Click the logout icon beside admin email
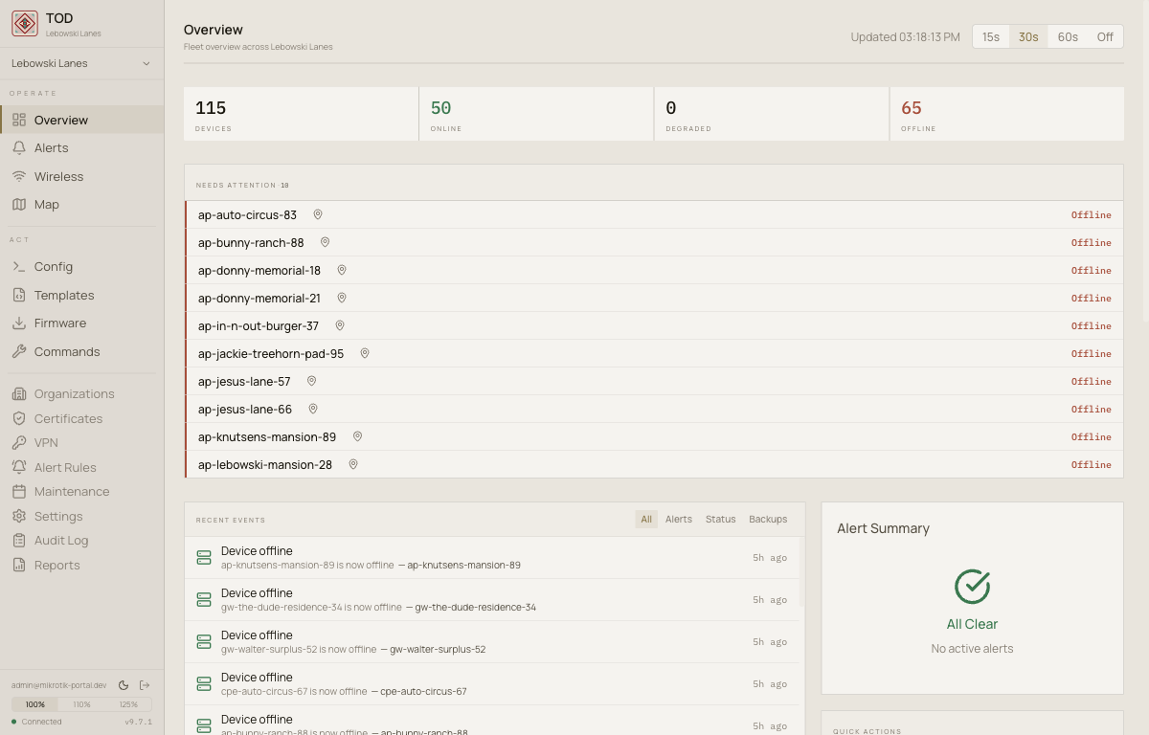The image size is (1149, 735). click(x=145, y=685)
